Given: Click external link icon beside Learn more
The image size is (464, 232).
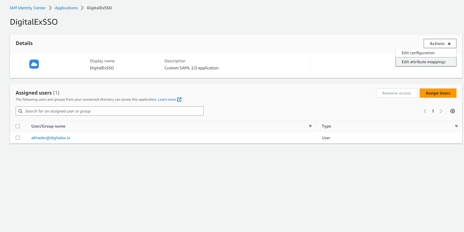Looking at the screenshot, I should (x=179, y=99).
